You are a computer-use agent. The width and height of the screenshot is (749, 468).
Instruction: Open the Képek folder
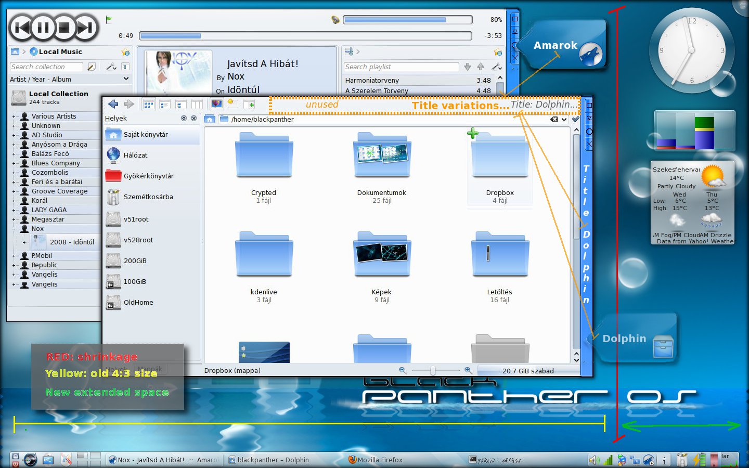(382, 266)
